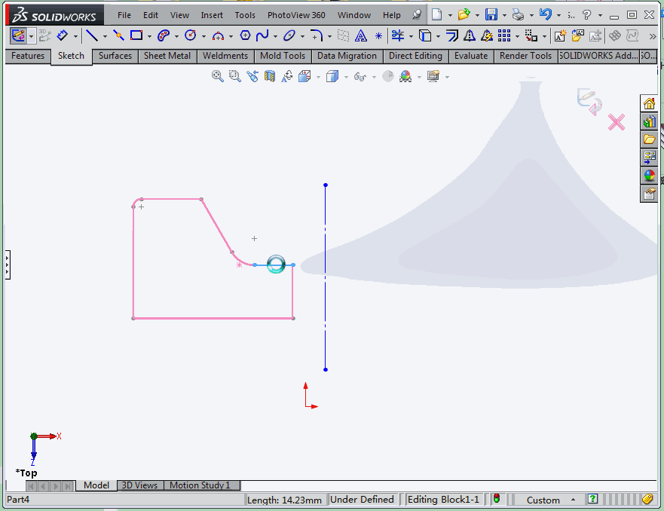
Task: Open View Settings monitor icon
Action: coord(433,76)
